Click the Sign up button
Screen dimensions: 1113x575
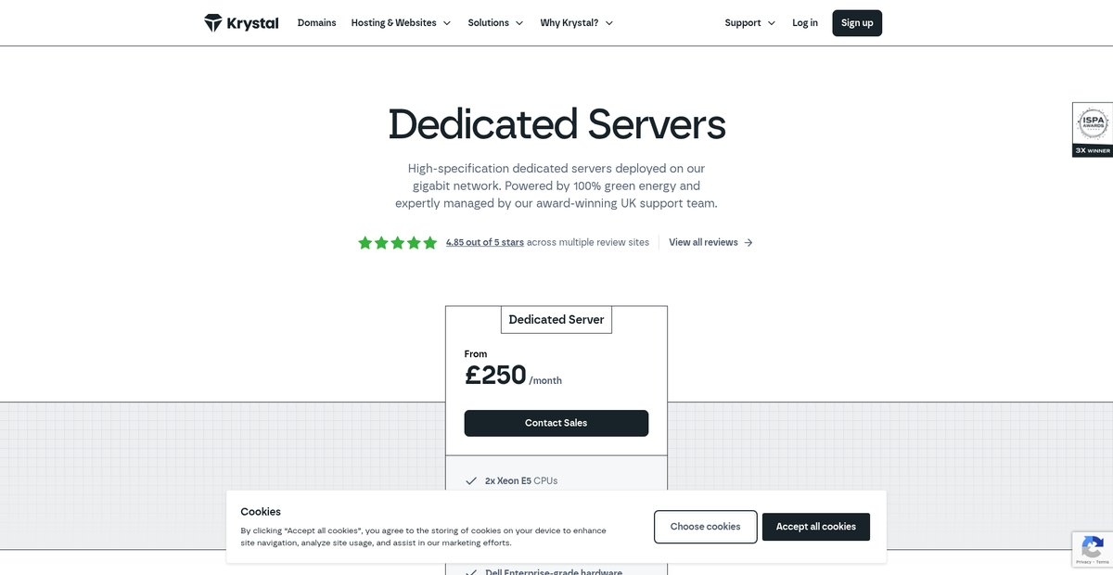857,23
